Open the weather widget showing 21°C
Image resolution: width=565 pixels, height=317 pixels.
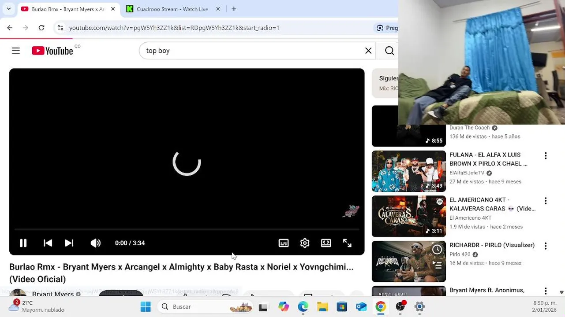click(x=37, y=306)
